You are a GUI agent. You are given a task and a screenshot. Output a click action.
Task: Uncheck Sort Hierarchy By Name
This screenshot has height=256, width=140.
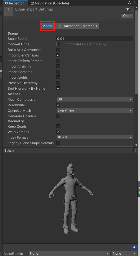pos(58,89)
